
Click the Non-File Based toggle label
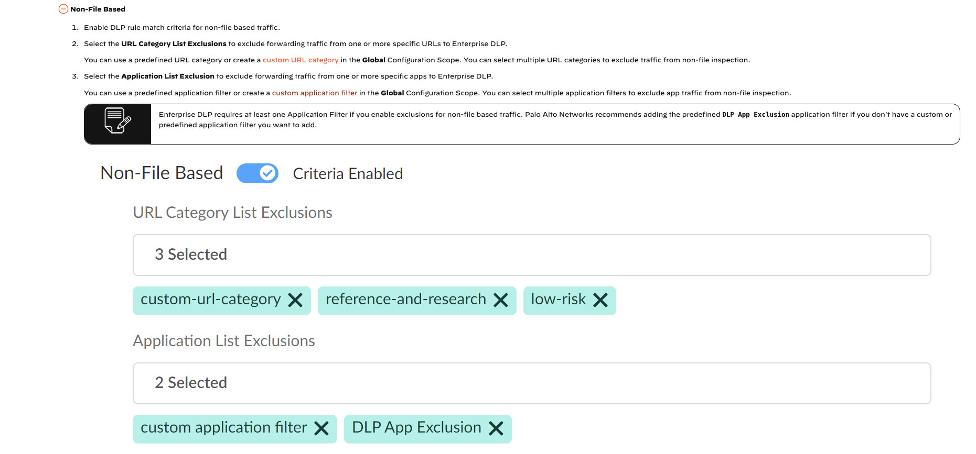pos(162,173)
